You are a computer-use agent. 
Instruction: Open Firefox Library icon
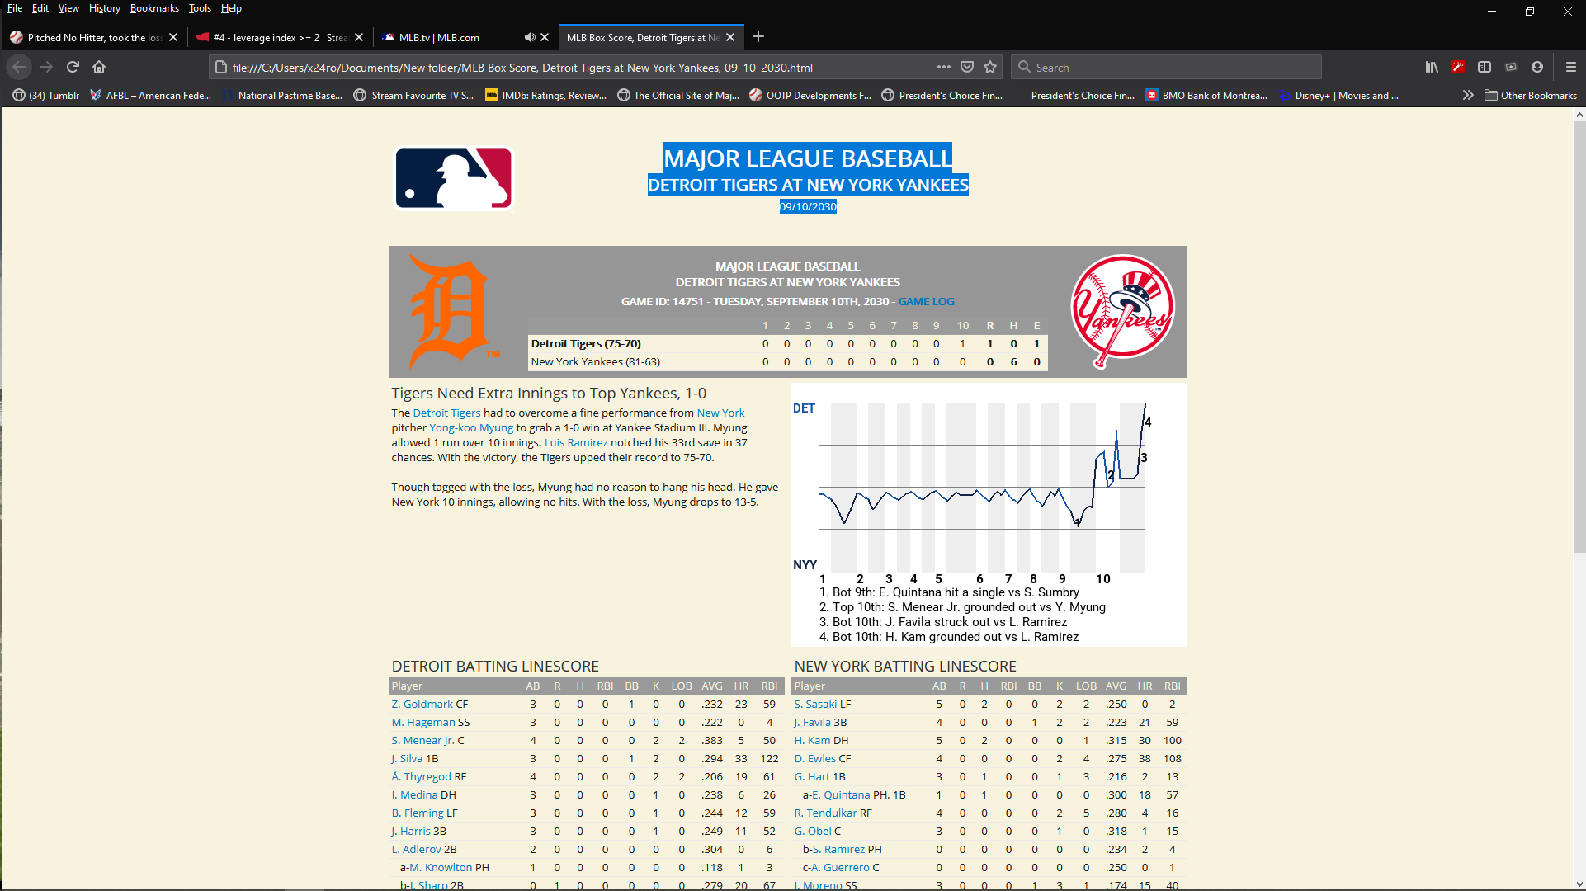click(1432, 67)
